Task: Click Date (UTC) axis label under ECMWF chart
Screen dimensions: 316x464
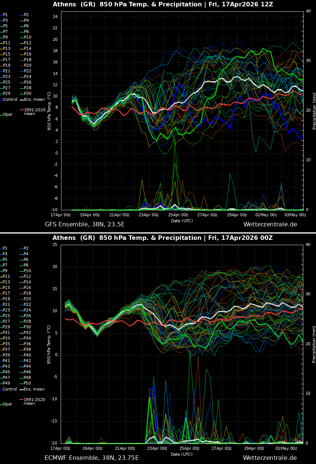Action: point(182,454)
